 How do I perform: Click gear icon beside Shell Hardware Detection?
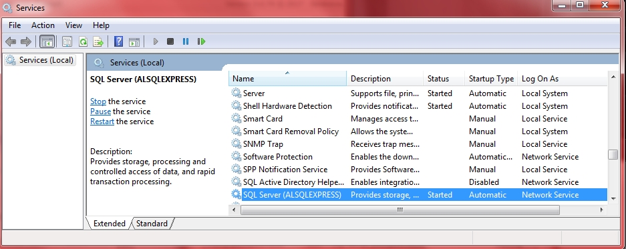tap(237, 106)
